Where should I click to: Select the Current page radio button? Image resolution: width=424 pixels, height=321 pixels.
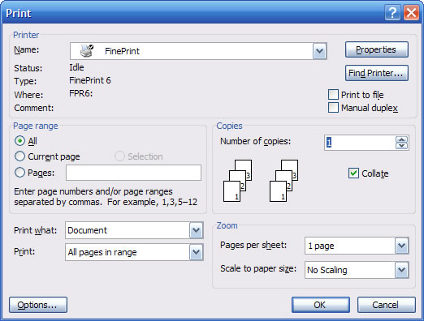coord(19,156)
